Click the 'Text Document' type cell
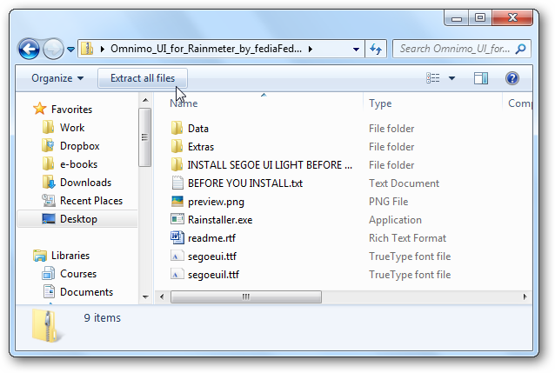The width and height of the screenshot is (555, 373). coord(404,183)
